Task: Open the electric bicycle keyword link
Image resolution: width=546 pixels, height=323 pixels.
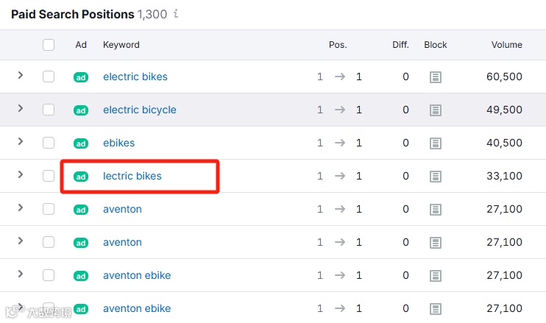Action: pyautogui.click(x=140, y=110)
